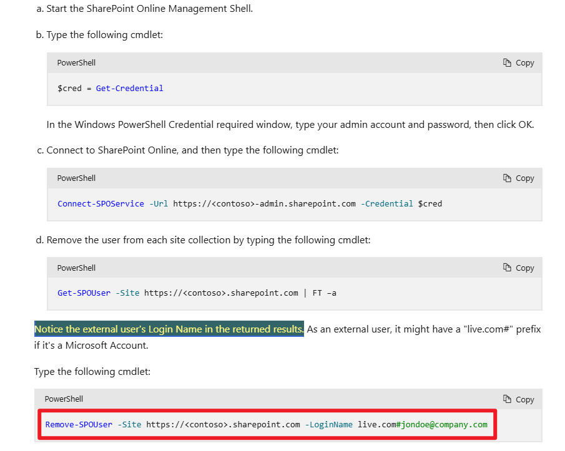Copy the Get-SPOUser code block
565x451 pixels.
tap(519, 268)
